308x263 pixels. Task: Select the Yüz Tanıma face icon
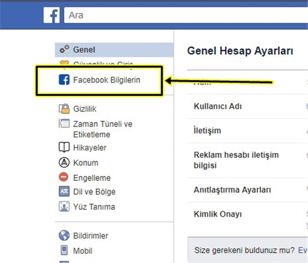tap(64, 207)
